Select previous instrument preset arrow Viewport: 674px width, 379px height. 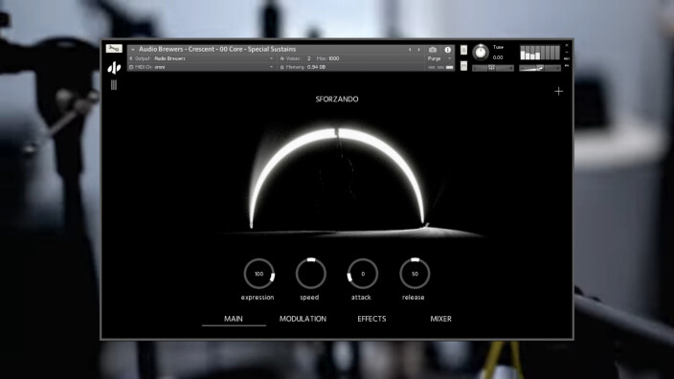[410, 50]
